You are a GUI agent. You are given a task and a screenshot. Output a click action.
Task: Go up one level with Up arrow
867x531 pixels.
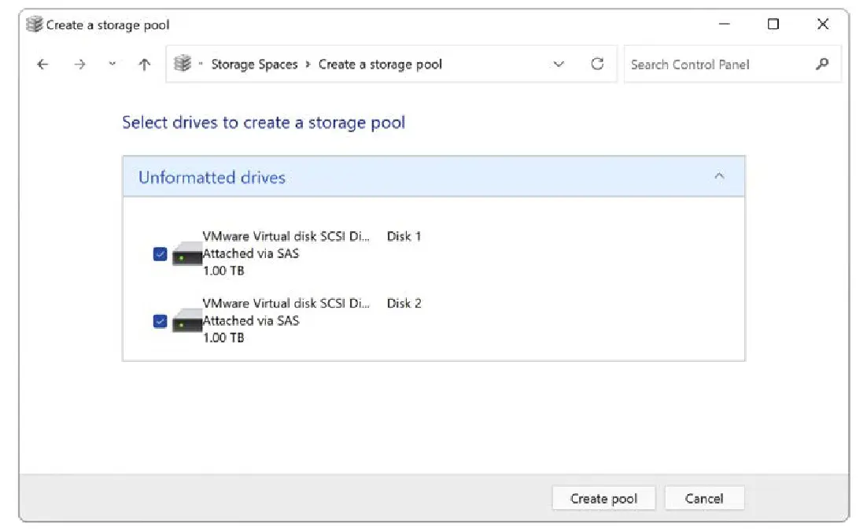tap(144, 65)
